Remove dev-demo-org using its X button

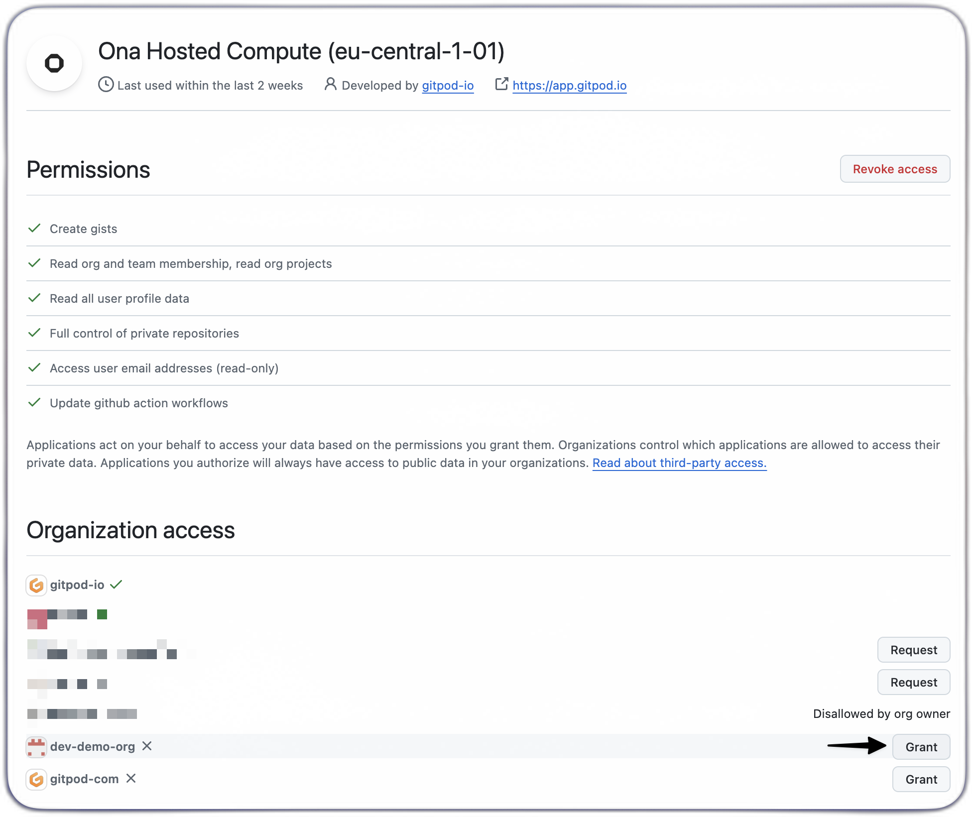point(147,746)
